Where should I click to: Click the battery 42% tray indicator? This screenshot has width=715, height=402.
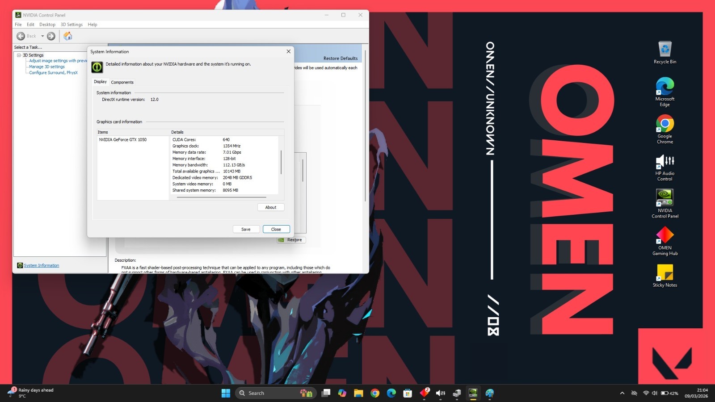point(669,393)
